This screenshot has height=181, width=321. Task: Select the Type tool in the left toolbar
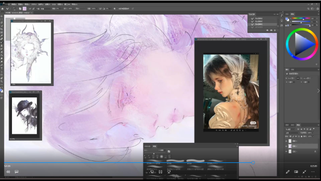coord(1,68)
